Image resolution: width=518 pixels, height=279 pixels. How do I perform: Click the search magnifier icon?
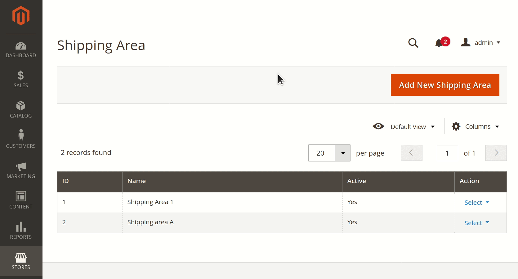coord(413,43)
